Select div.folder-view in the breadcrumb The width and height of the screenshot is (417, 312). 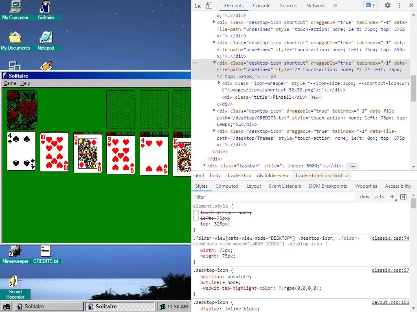[272, 175]
